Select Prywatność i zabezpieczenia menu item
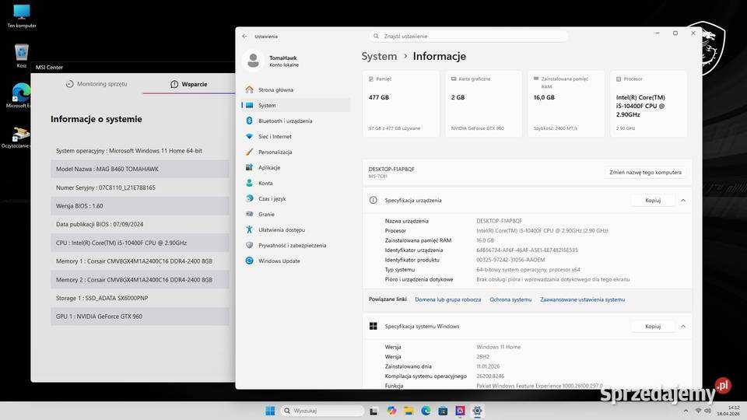The height and width of the screenshot is (420, 747). pyautogui.click(x=292, y=245)
